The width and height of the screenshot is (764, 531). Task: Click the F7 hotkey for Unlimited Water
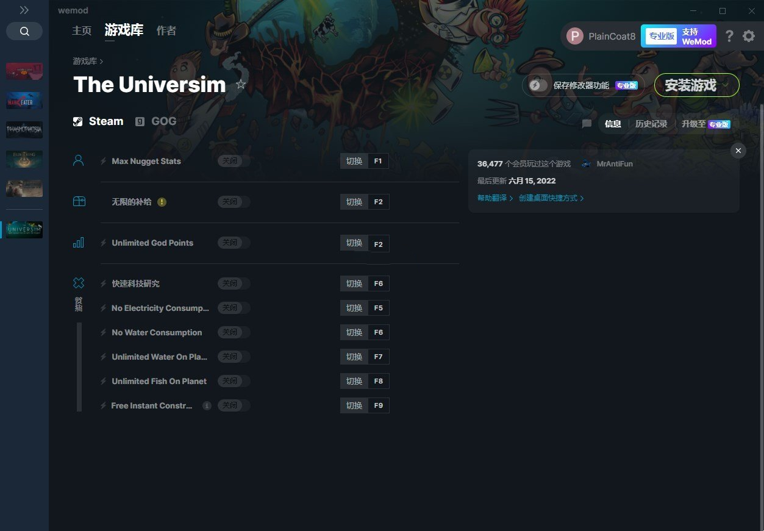click(378, 357)
